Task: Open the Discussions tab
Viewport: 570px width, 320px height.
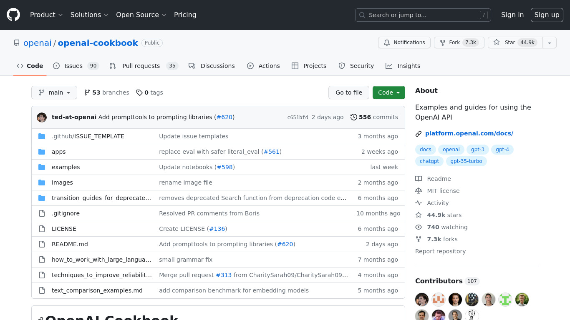Action: (x=212, y=66)
